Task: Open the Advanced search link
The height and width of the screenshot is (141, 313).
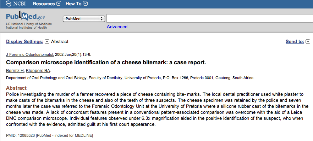Action: coord(117,27)
